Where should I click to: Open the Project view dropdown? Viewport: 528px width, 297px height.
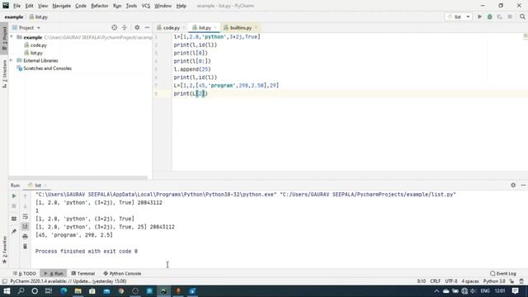(x=26, y=27)
